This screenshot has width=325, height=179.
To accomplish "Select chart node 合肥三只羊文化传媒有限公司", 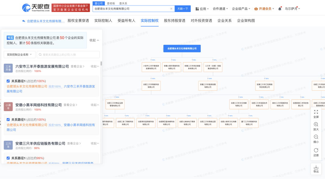I will pyautogui.click(x=239, y=104).
